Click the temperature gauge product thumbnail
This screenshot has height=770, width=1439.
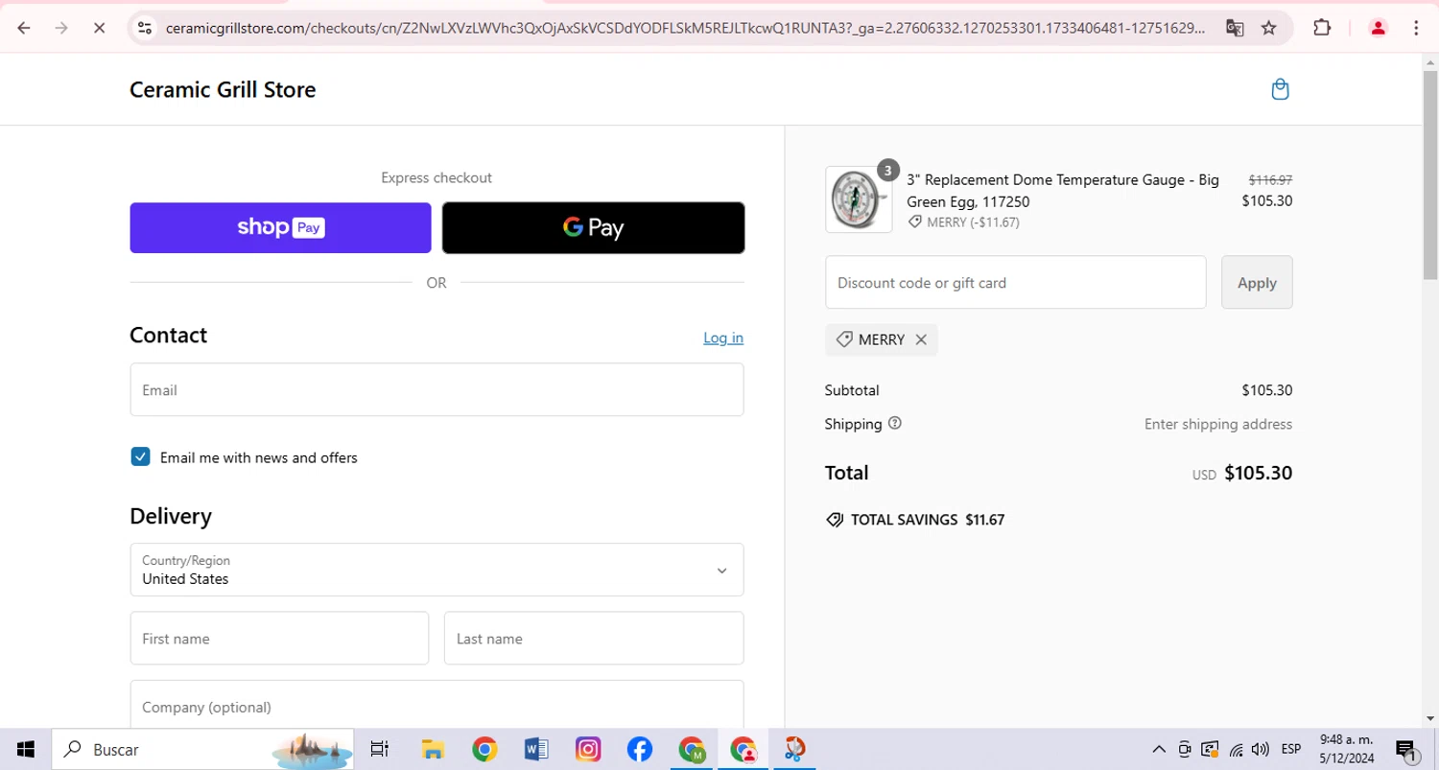point(859,199)
